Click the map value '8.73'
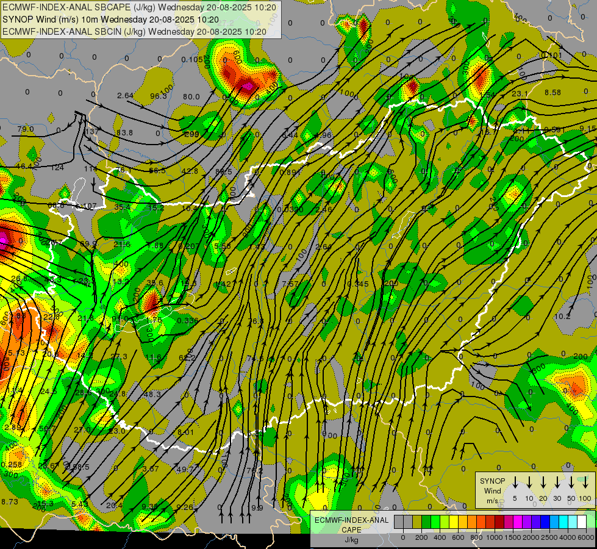597x549 pixels. click(x=10, y=502)
